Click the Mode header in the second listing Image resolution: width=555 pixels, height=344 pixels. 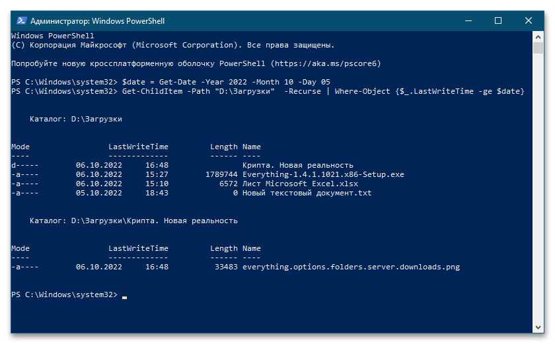[20, 248]
